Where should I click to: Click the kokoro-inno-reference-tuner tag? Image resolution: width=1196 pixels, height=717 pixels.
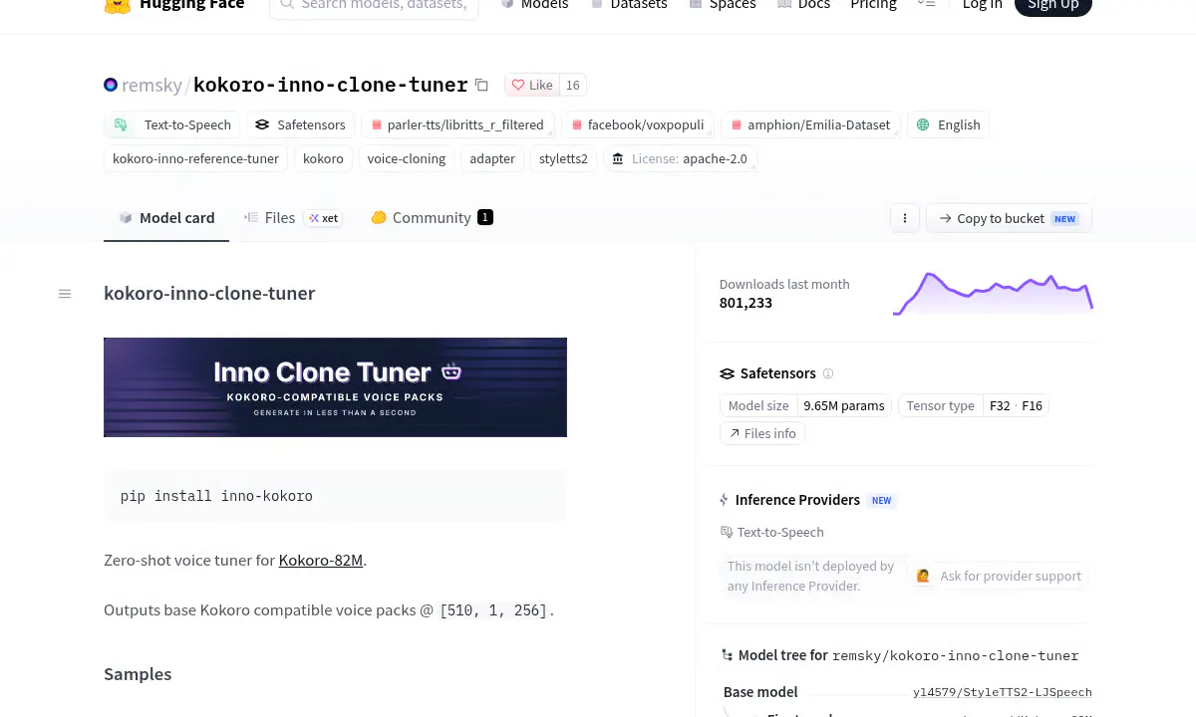[195, 158]
